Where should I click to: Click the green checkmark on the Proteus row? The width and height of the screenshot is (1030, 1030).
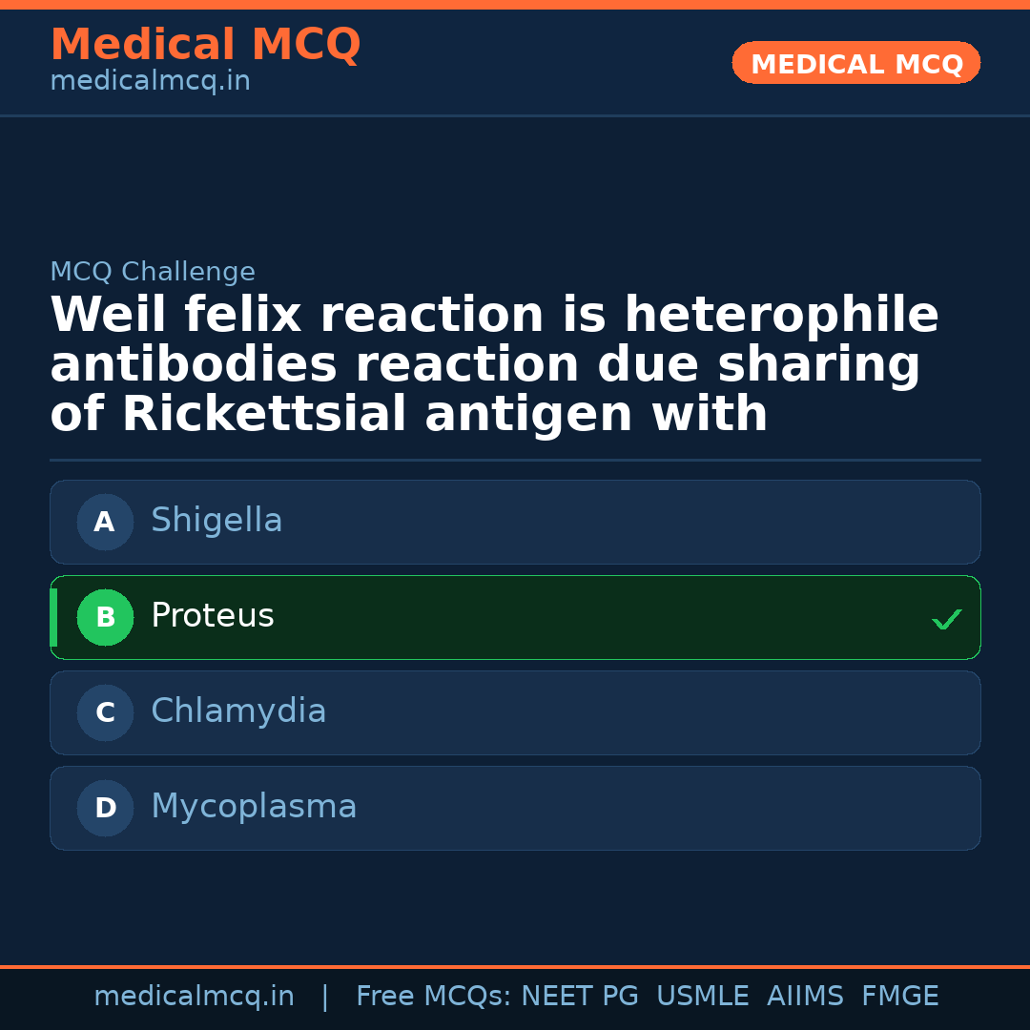coord(947,619)
